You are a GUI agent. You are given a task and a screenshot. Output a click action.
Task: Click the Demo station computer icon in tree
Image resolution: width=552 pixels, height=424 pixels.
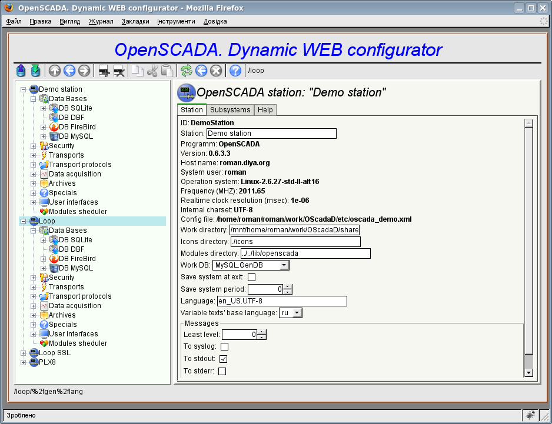click(x=34, y=89)
